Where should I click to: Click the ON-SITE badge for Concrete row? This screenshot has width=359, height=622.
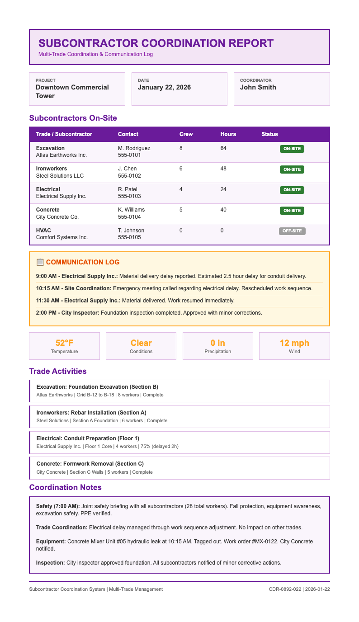[x=292, y=211]
